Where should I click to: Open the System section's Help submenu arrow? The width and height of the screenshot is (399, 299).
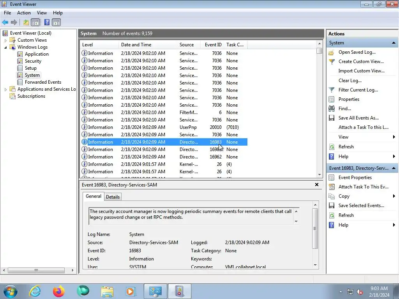[394, 157]
